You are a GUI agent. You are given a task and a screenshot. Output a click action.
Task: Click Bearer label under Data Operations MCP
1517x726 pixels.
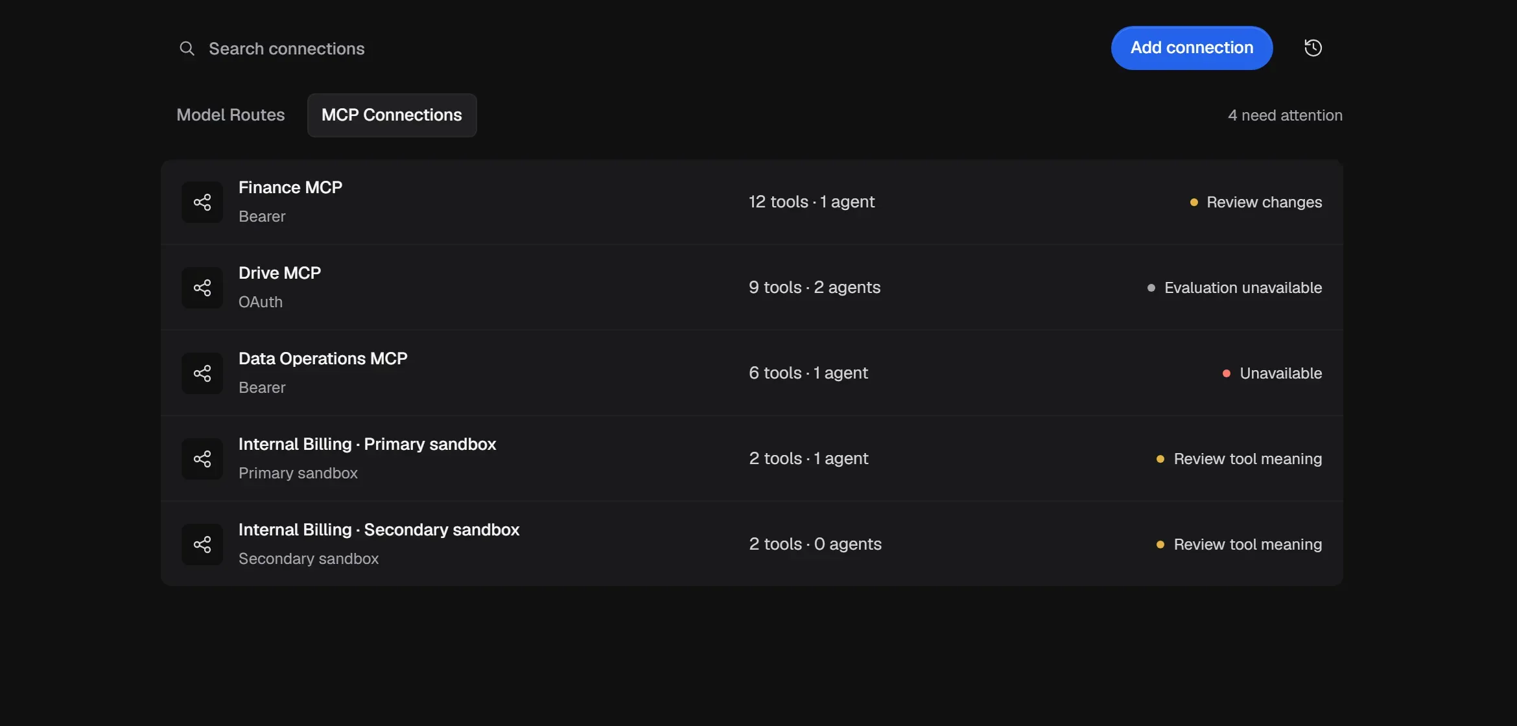coord(262,388)
